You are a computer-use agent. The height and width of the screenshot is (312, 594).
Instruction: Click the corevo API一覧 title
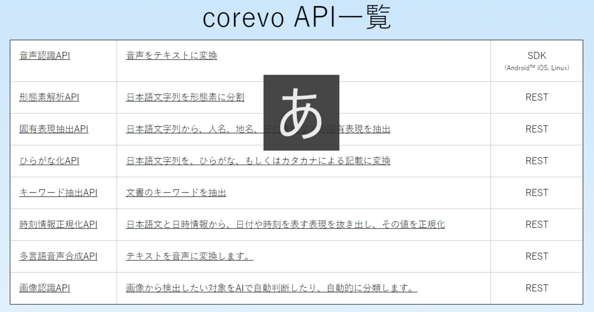(x=297, y=18)
